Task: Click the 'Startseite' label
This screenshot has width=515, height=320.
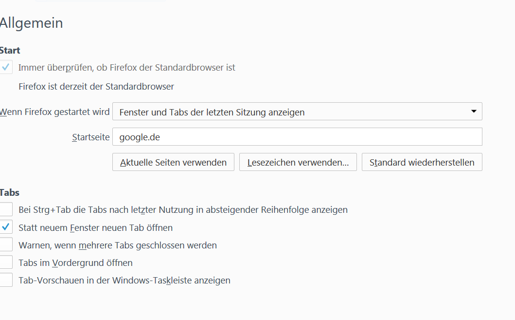Action: (90, 137)
